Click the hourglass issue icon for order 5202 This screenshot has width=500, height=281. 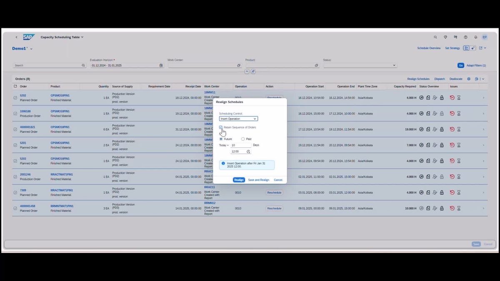pyautogui.click(x=459, y=97)
